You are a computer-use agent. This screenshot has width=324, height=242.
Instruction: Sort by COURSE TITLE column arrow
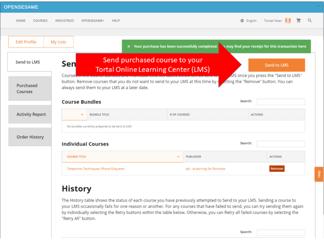coord(178,156)
